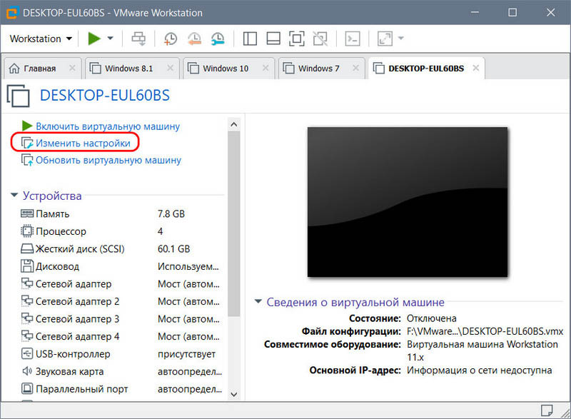The image size is (571, 419).
Task: Click the USB icon beside USB-контроллер
Action: coord(27,353)
